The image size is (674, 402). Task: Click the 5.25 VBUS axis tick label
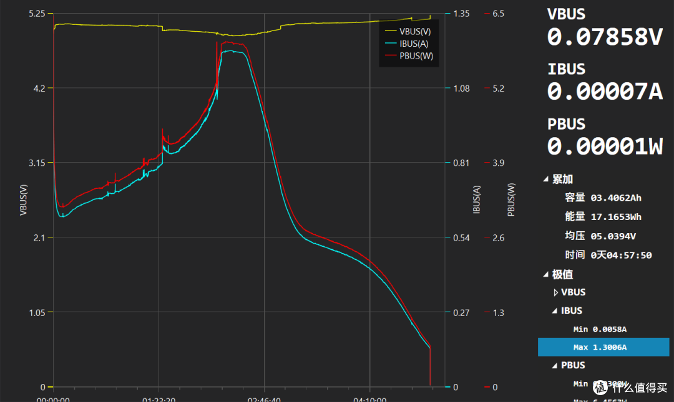[x=37, y=14]
